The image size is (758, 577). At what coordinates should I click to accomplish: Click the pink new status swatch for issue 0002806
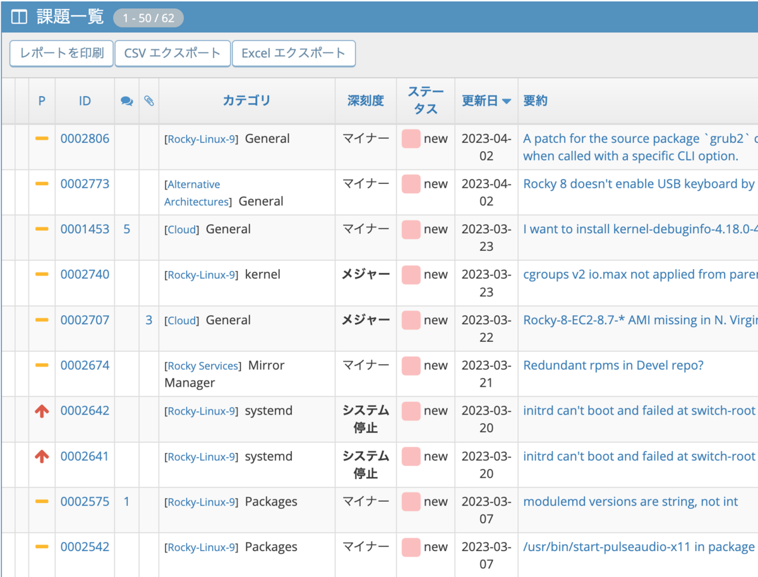click(x=411, y=139)
